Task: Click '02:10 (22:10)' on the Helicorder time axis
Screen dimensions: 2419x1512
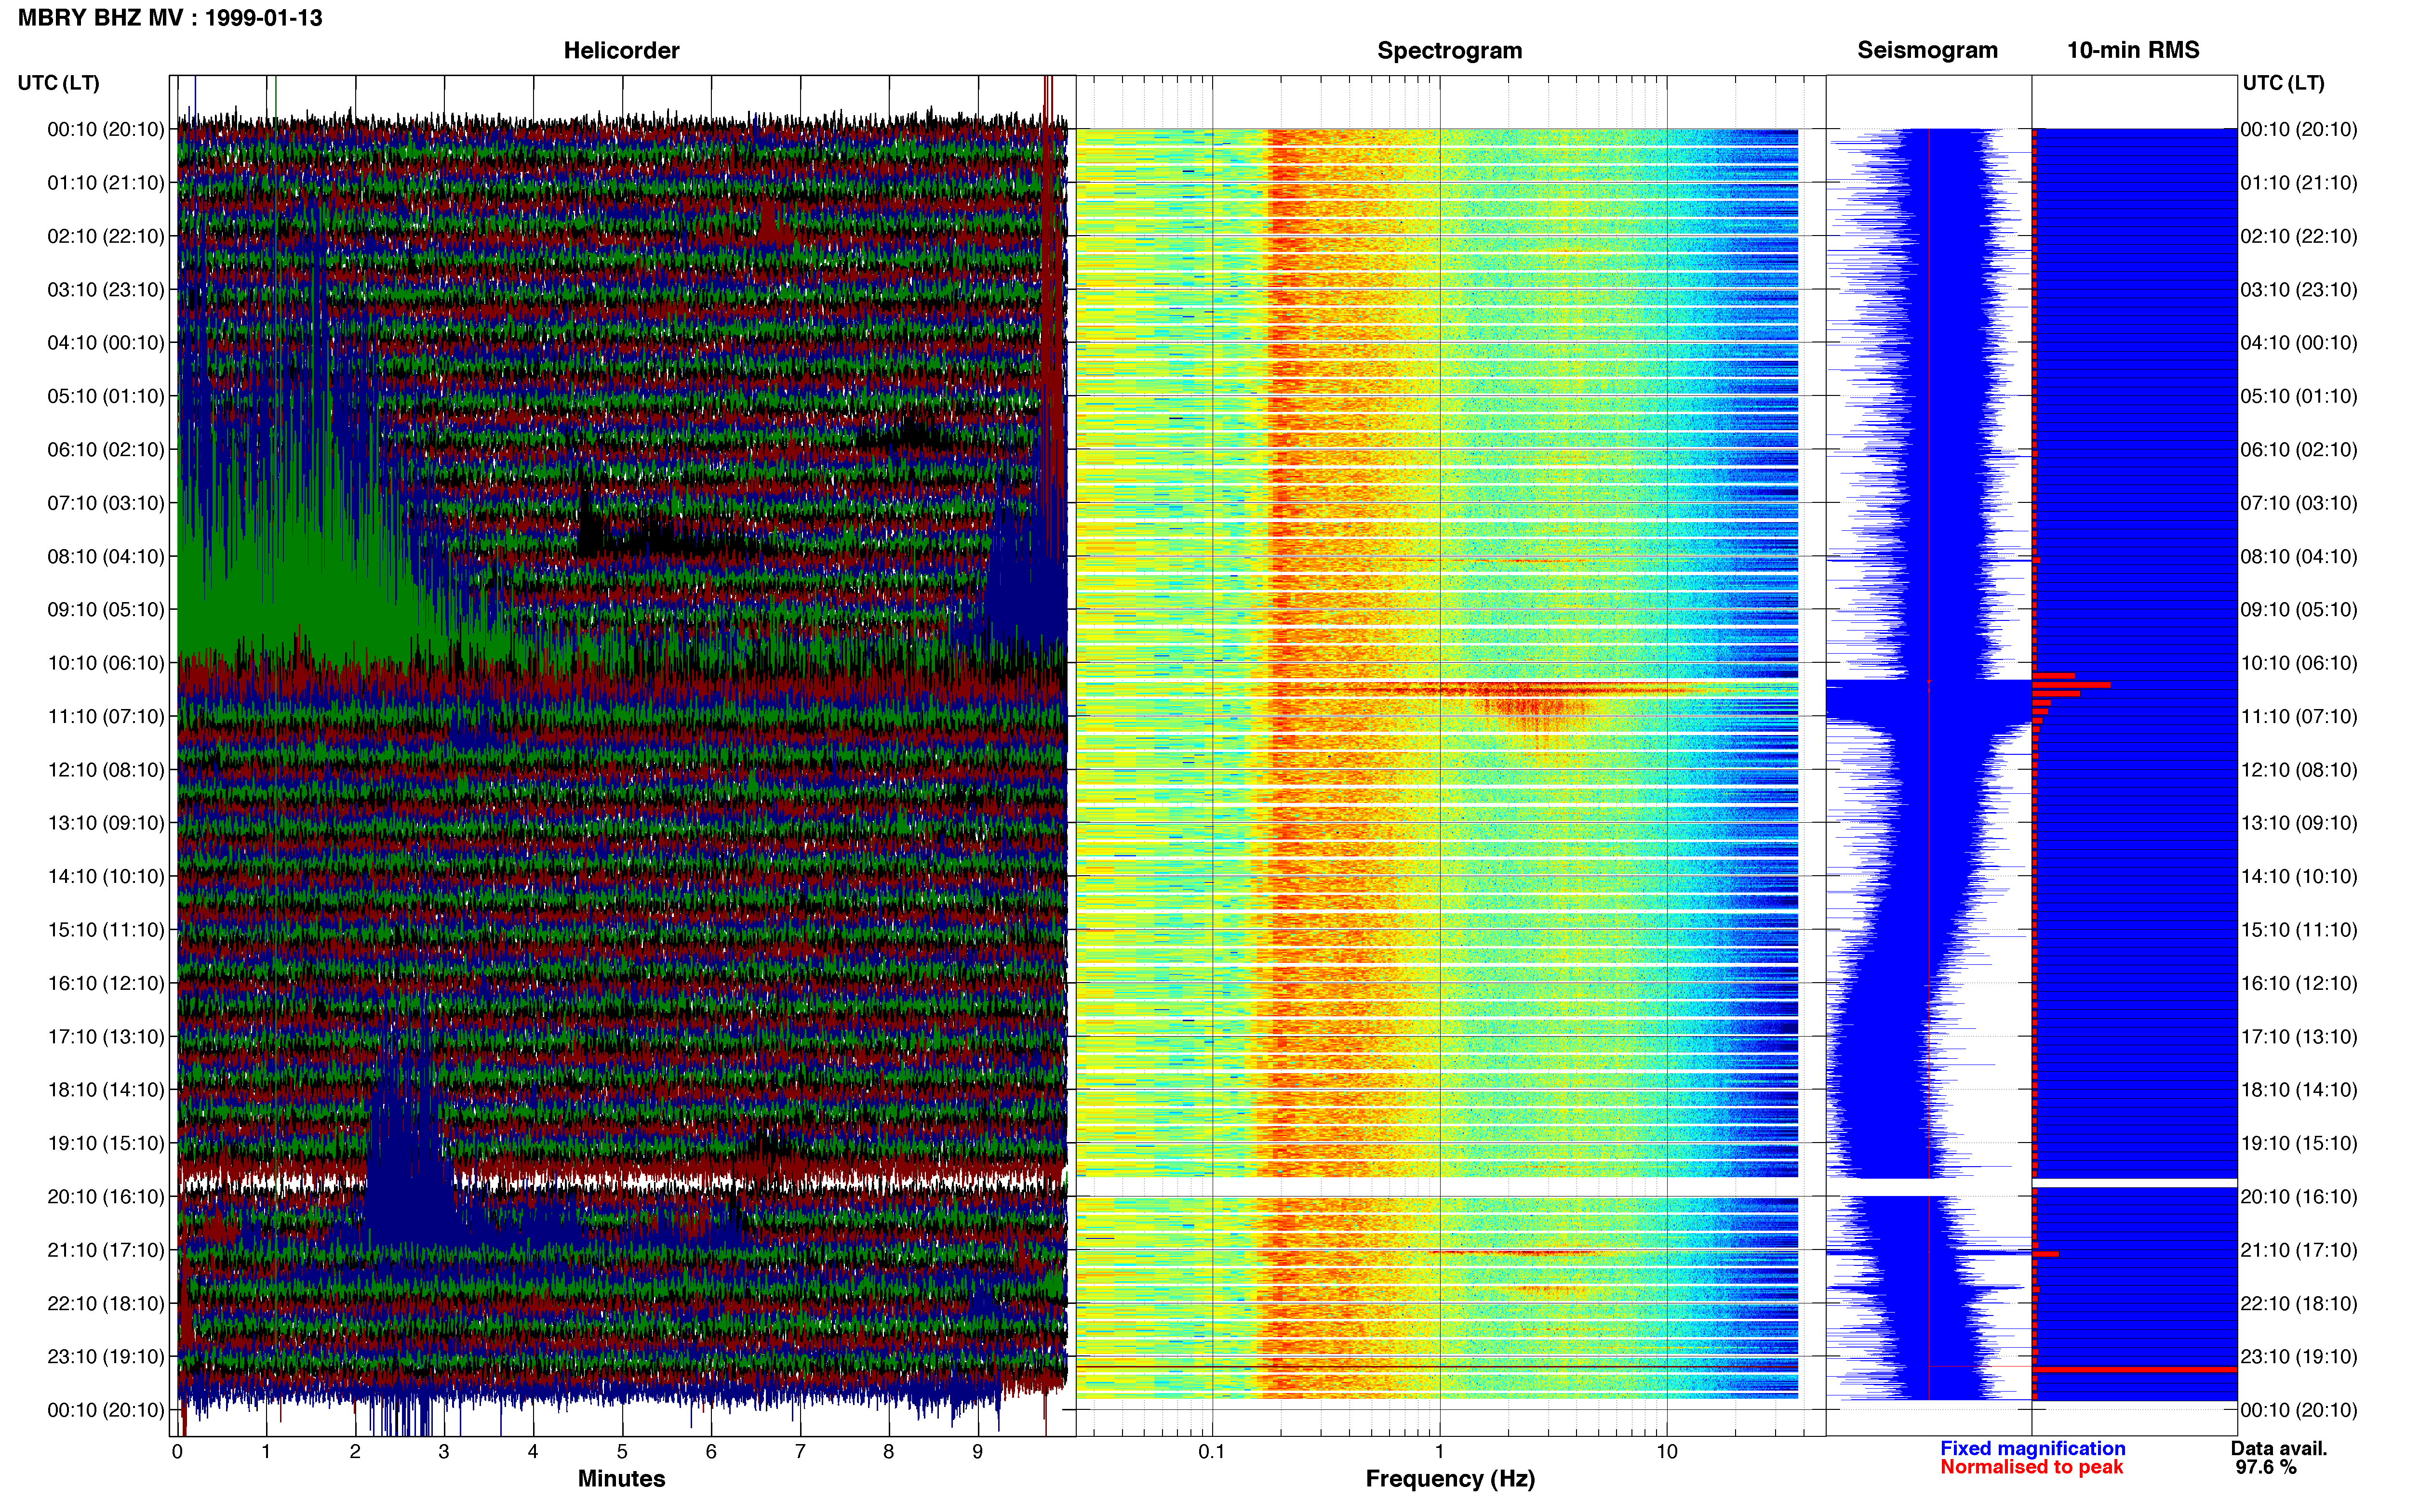Action: click(x=106, y=236)
